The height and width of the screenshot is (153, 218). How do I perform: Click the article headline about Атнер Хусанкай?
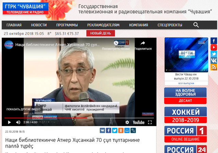(73, 143)
